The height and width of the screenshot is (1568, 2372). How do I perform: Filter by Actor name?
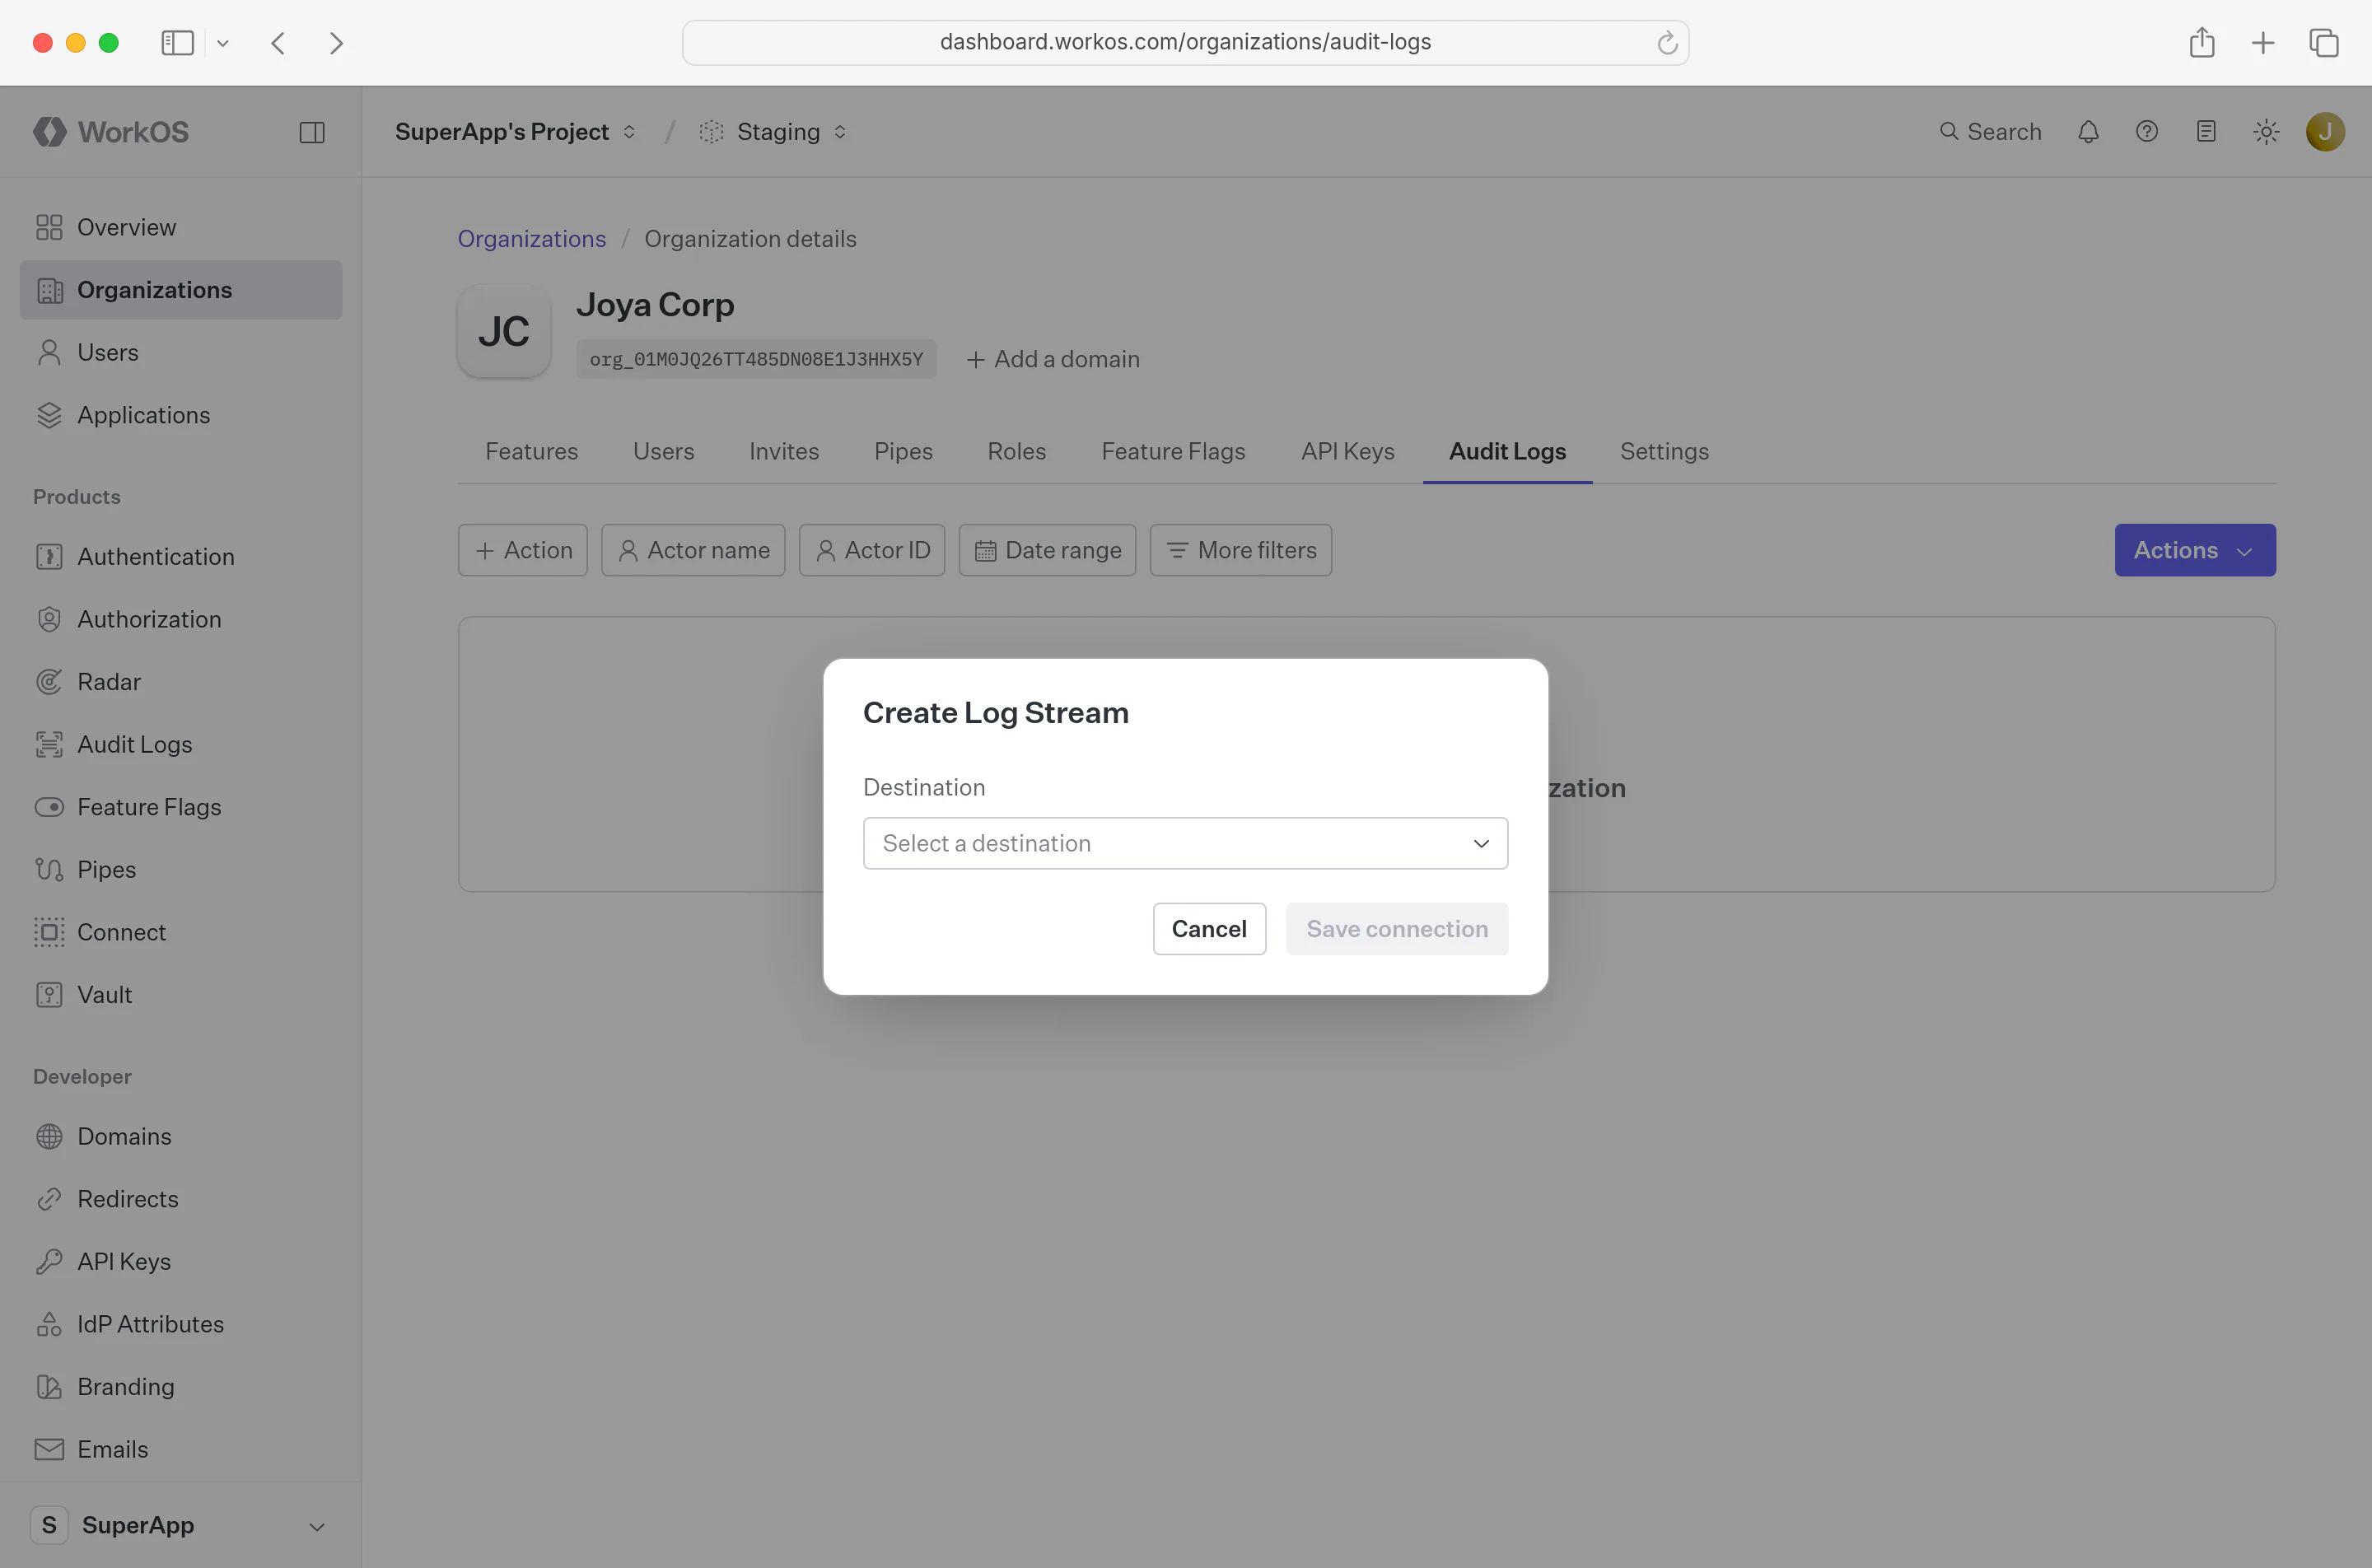point(693,550)
